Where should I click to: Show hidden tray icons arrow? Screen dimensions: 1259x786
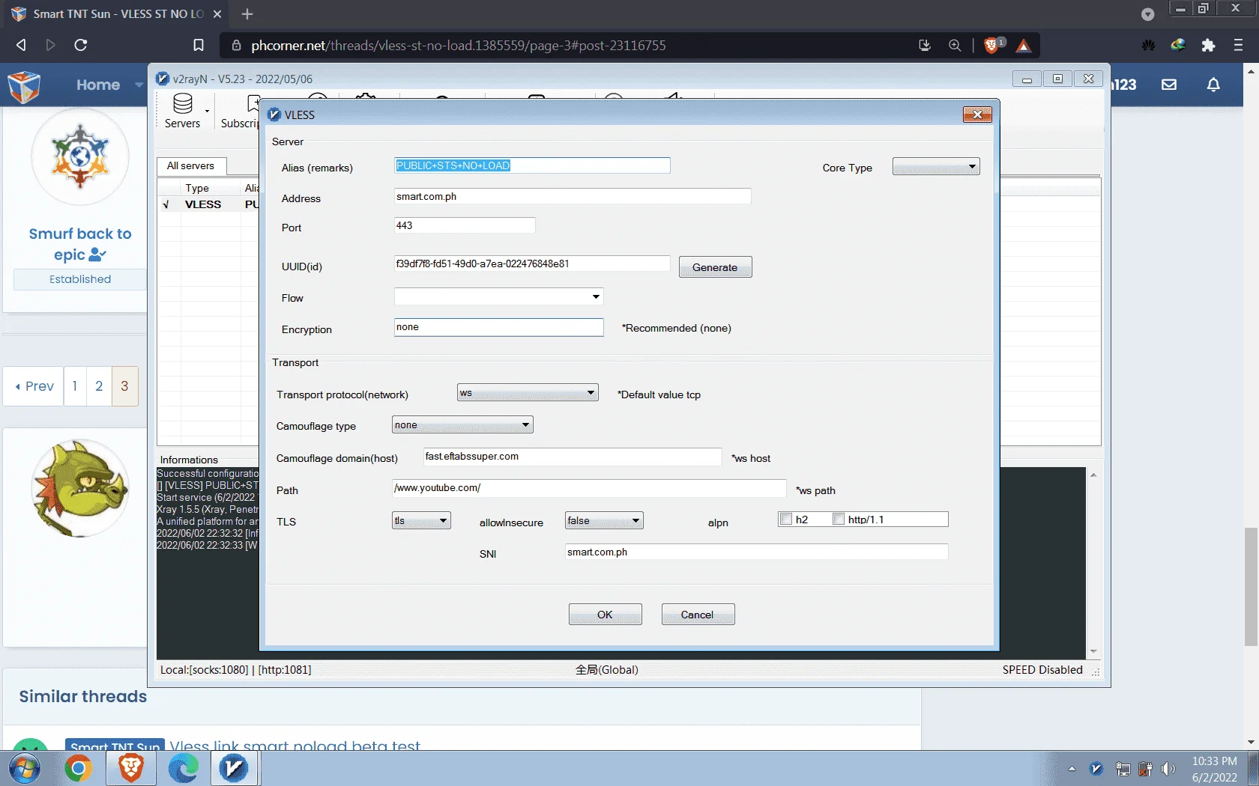coord(1072,769)
